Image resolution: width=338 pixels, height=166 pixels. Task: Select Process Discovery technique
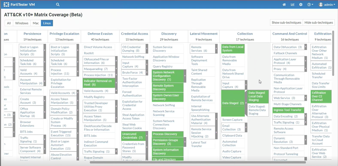(x=167, y=134)
